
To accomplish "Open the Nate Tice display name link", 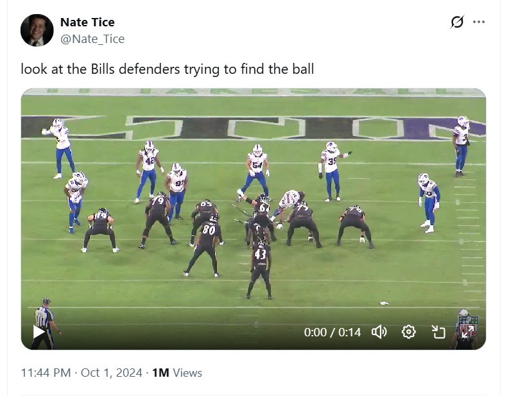I will tap(87, 22).
